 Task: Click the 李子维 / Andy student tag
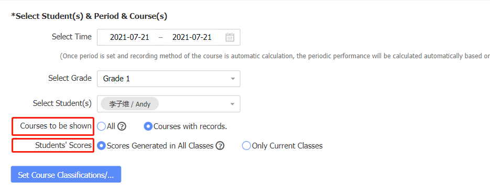point(129,104)
